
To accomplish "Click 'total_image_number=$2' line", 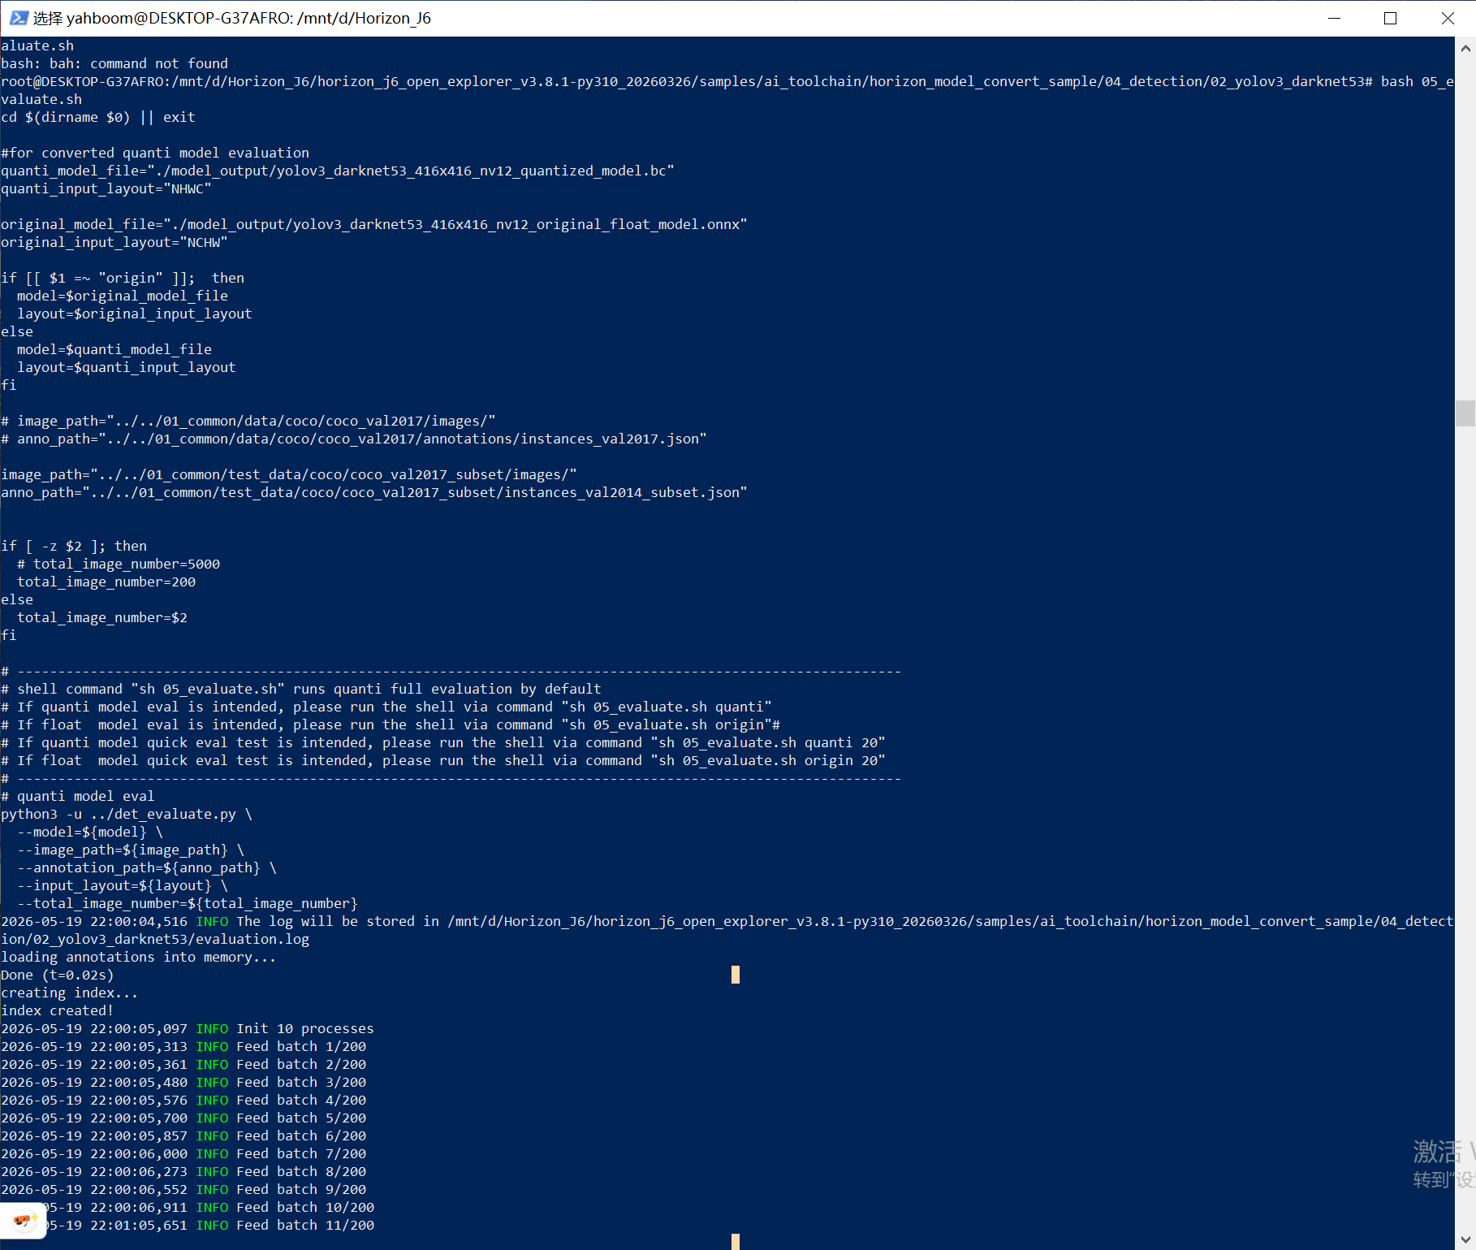I will pos(102,617).
